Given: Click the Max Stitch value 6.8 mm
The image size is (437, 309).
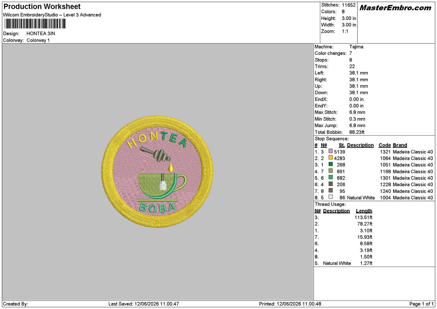Looking at the screenshot, I should point(357,112).
